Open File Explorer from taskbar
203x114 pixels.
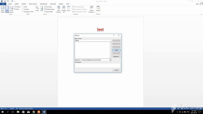tap(18, 112)
